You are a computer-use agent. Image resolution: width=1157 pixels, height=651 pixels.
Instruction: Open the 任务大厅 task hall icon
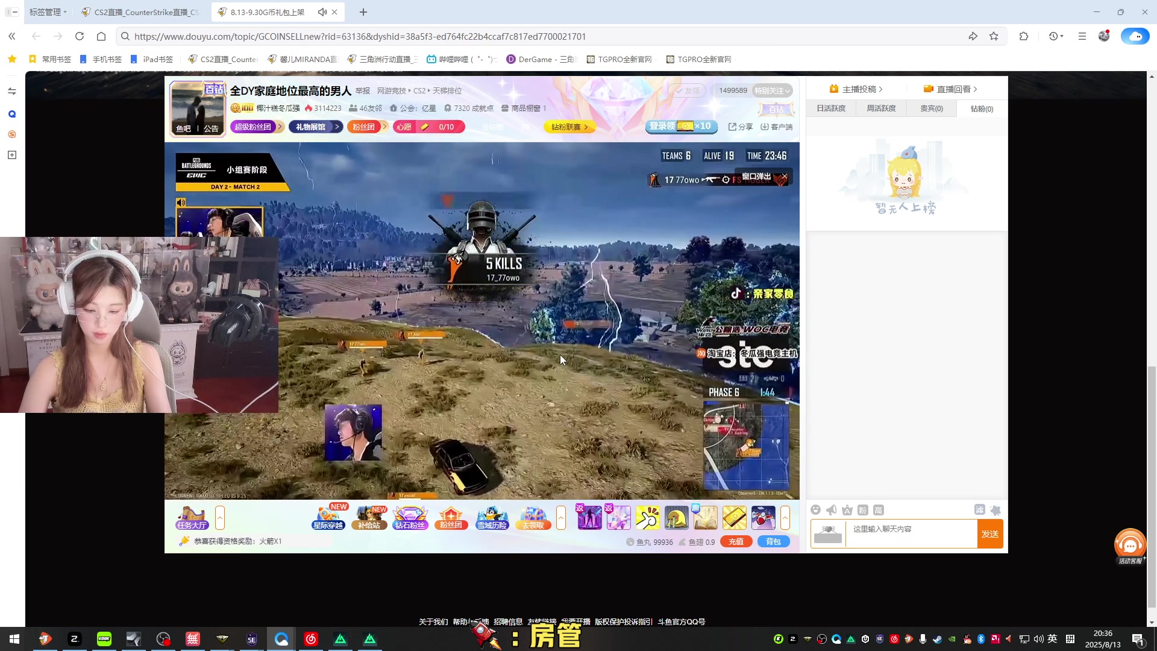pyautogui.click(x=192, y=518)
